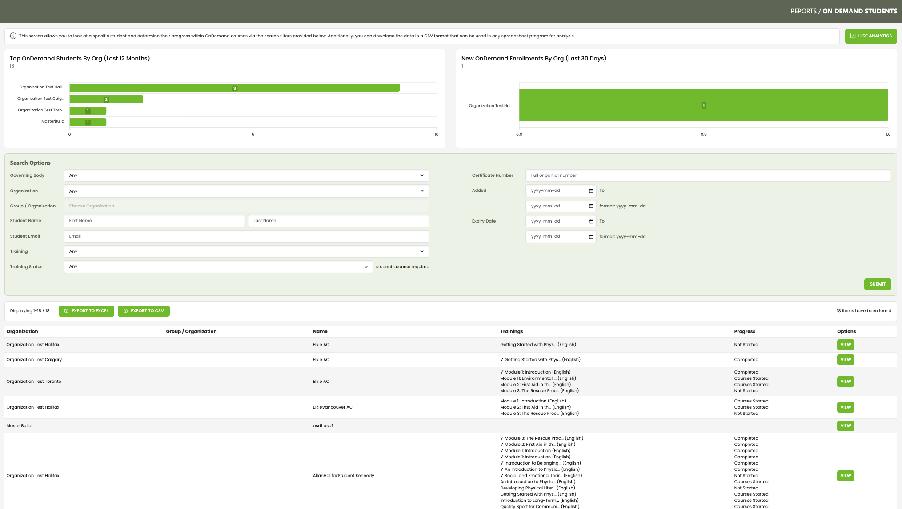Open calendar picker for Expiry Date start

[x=591, y=221]
